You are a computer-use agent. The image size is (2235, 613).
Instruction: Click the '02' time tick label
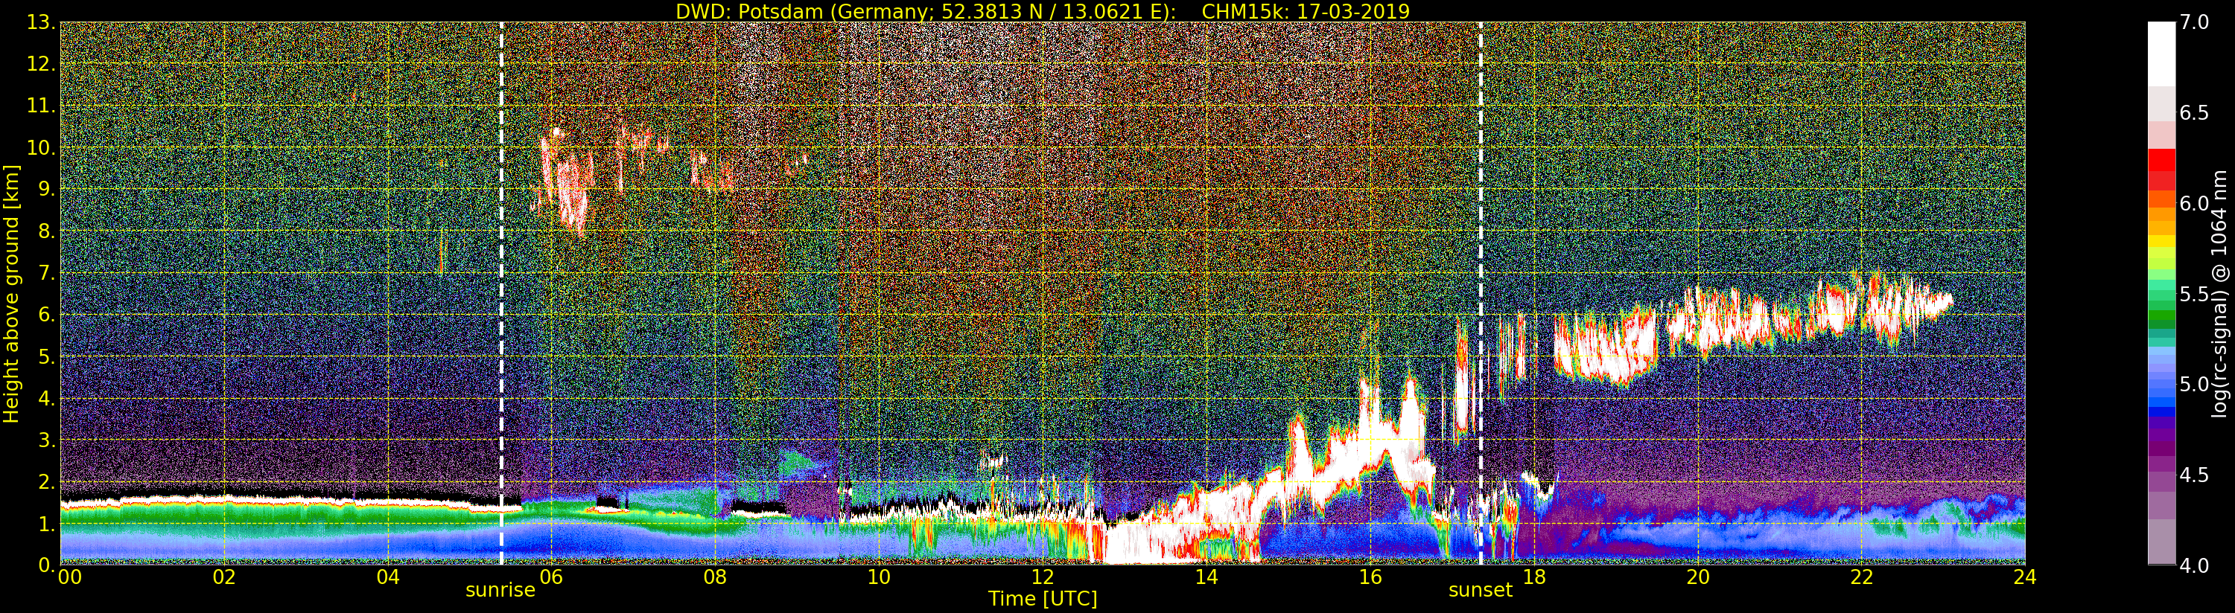[225, 577]
